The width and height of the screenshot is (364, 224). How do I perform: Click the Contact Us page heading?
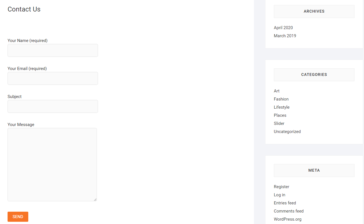coord(24,9)
